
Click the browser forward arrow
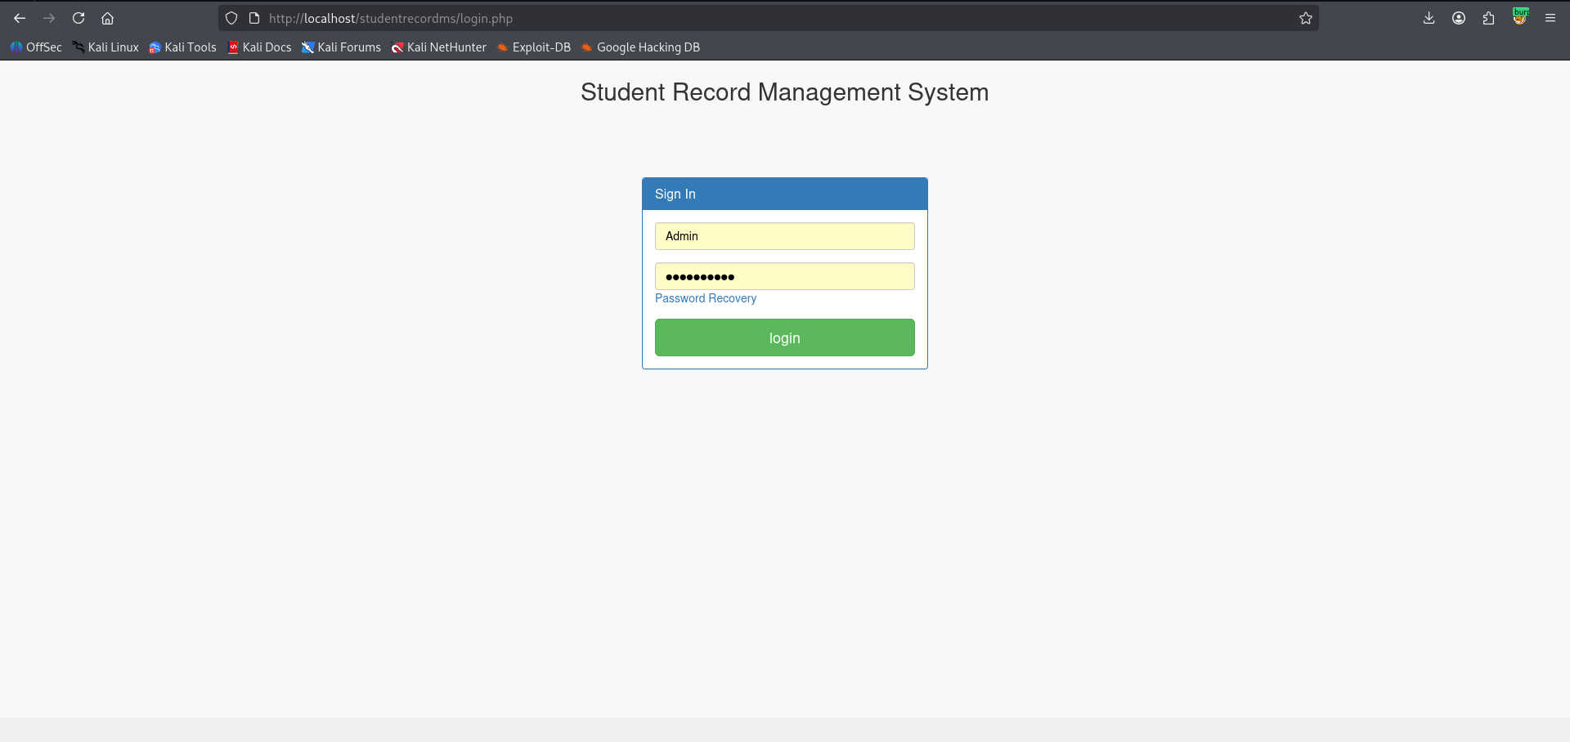point(49,18)
